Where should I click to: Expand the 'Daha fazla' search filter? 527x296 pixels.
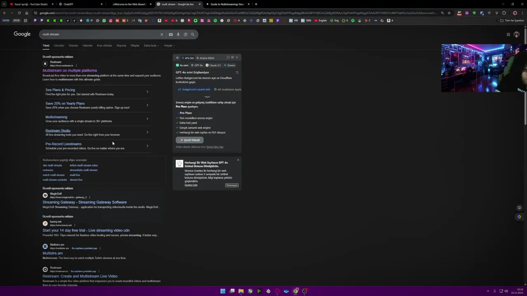click(151, 46)
